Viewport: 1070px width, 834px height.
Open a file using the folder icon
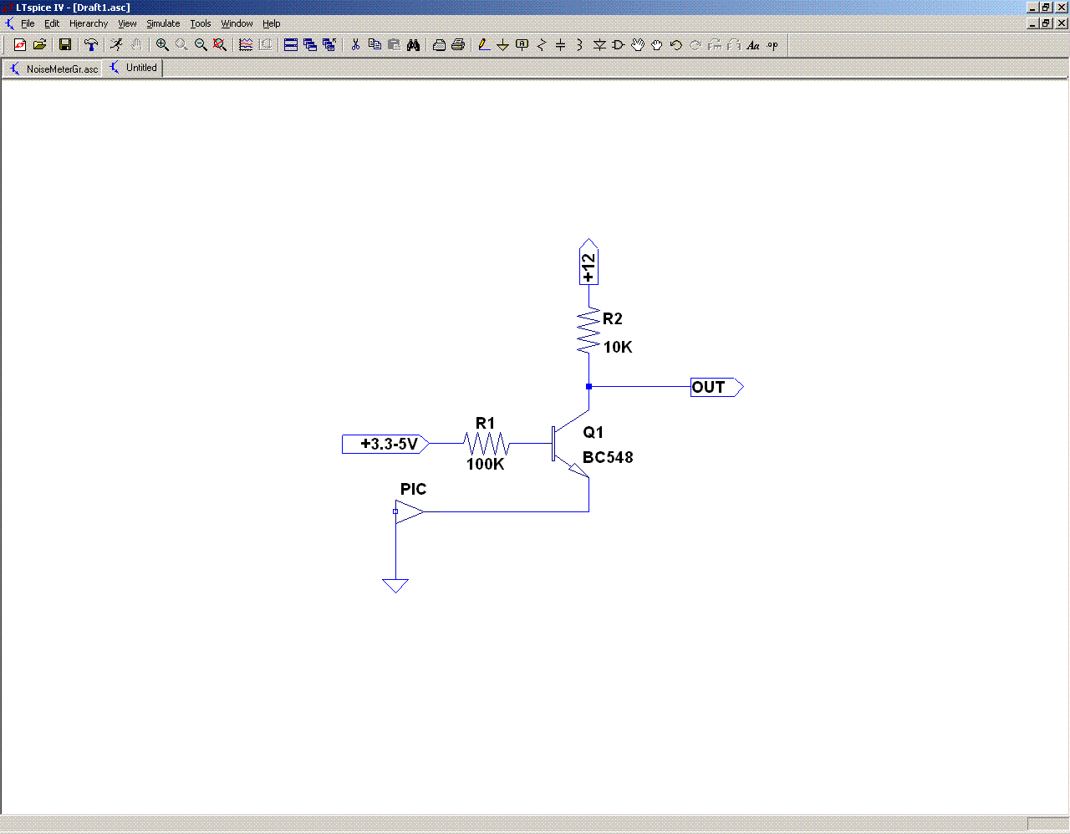(39, 45)
